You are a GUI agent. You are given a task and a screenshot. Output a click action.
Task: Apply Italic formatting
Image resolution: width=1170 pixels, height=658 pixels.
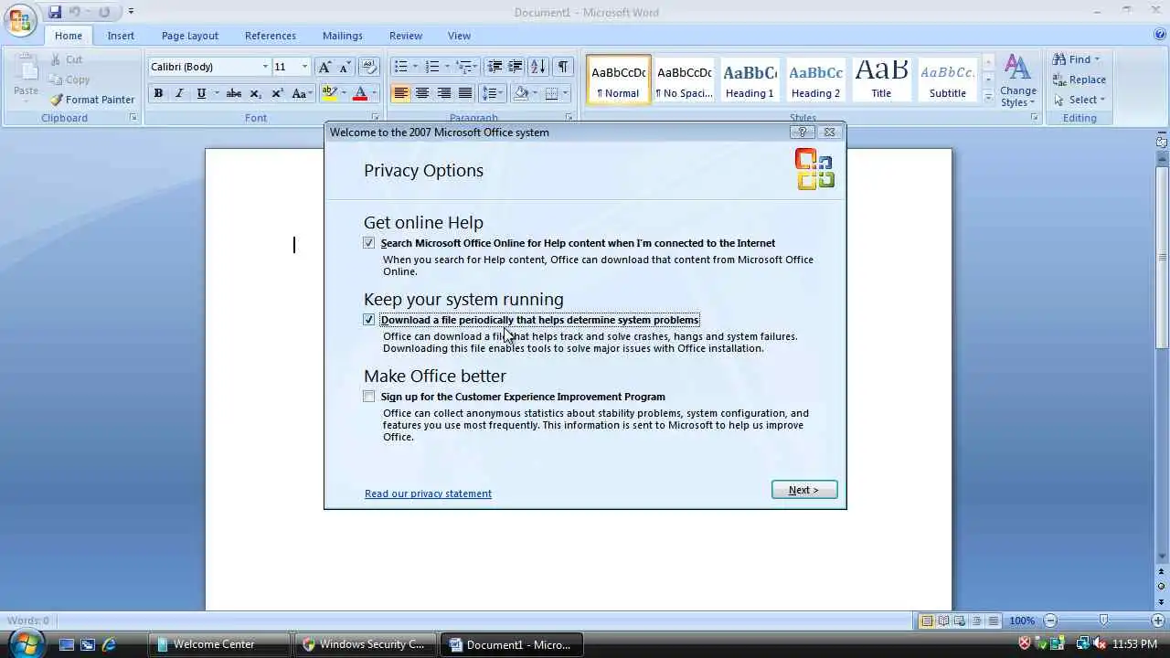pyautogui.click(x=179, y=93)
